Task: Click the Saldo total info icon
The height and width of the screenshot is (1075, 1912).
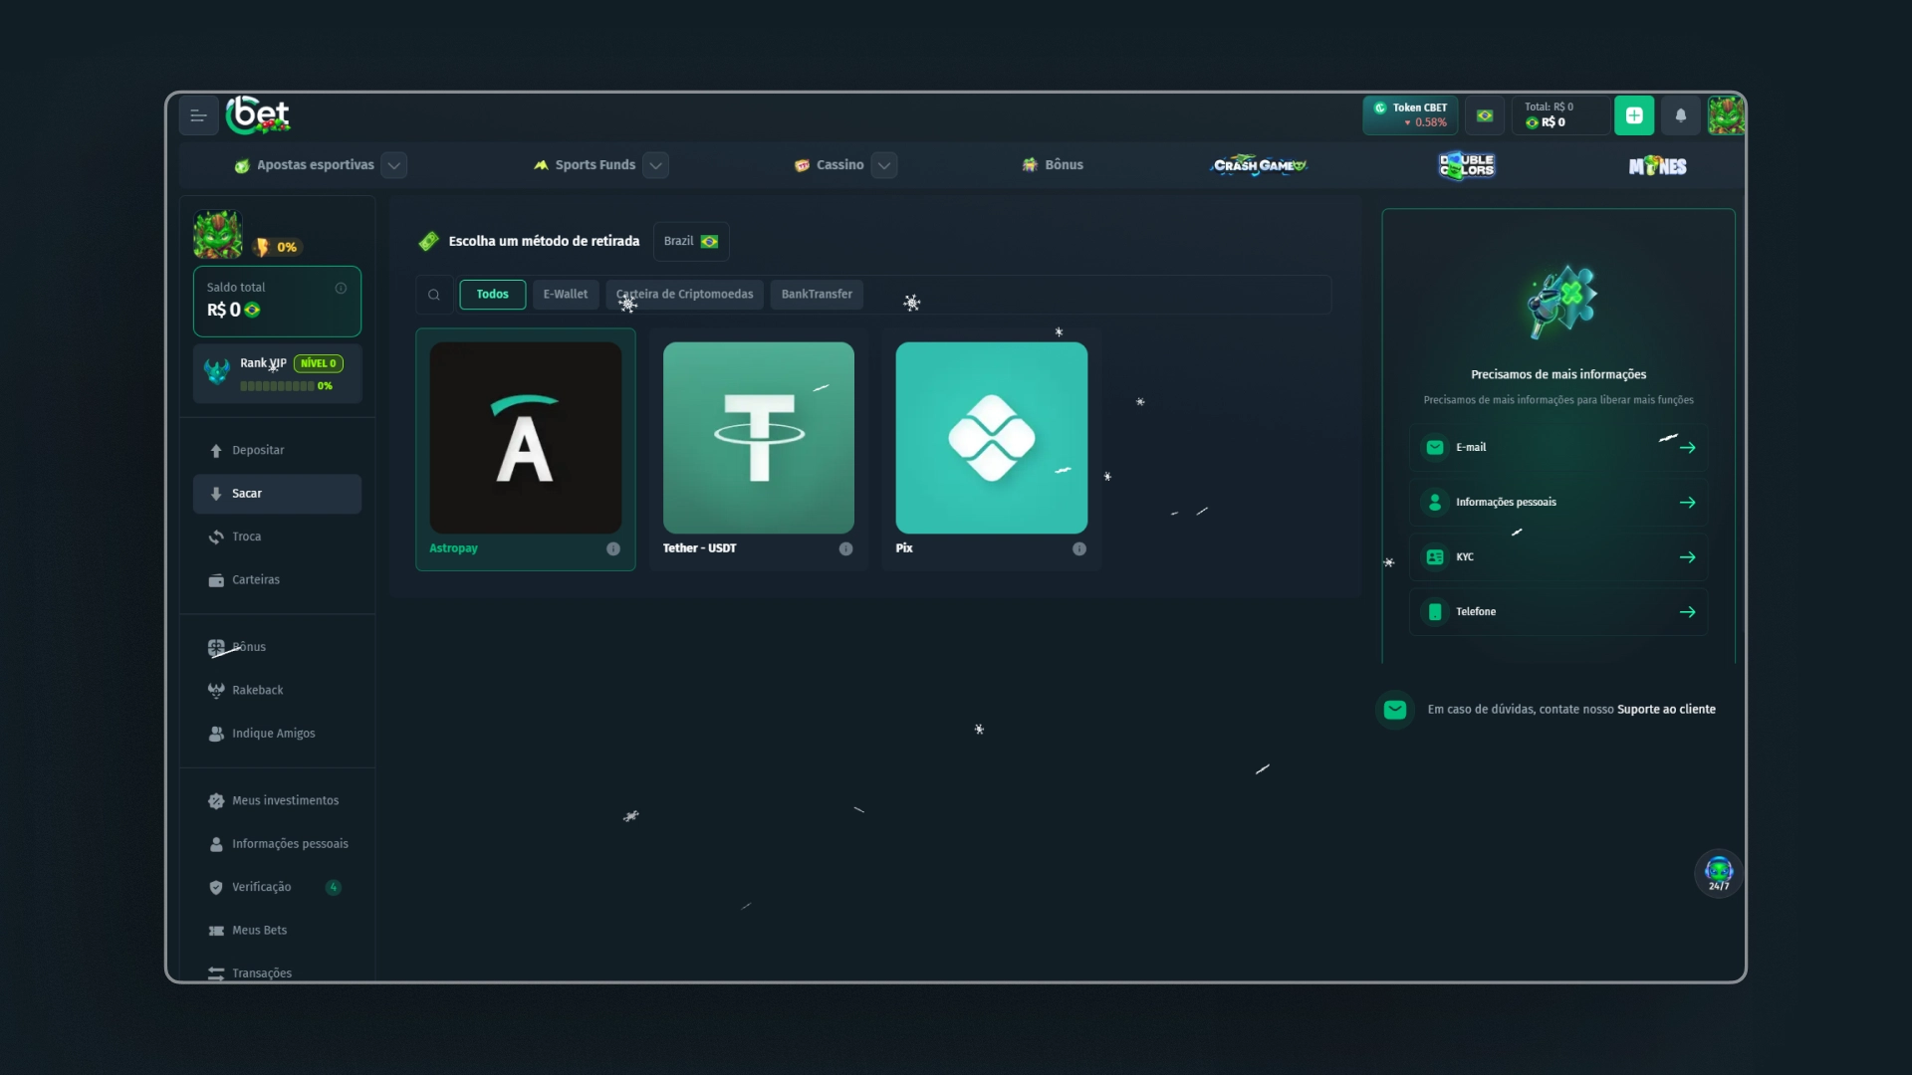Action: coord(341,288)
